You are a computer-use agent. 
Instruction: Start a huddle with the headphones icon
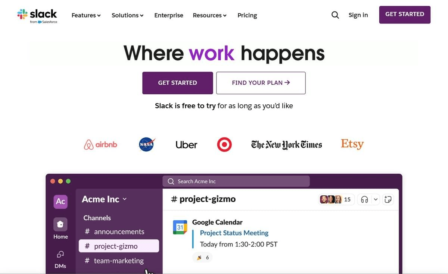tap(365, 199)
